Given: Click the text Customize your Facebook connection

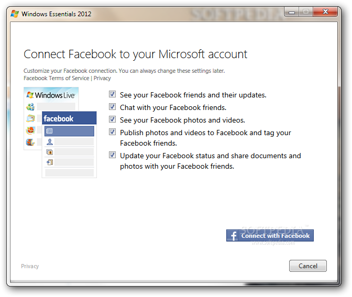Looking at the screenshot, I should tap(71, 71).
